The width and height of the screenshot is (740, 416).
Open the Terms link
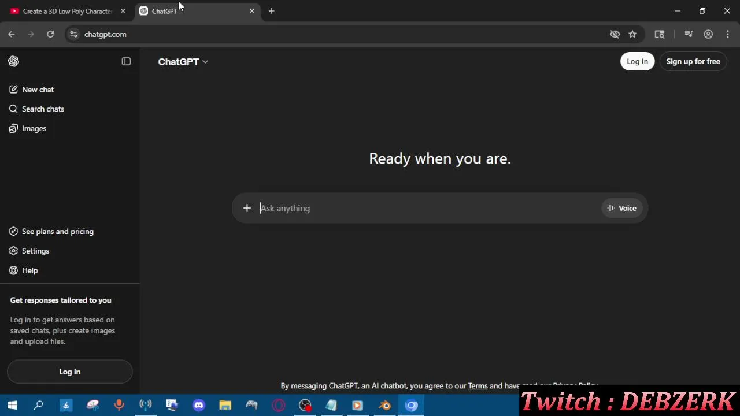point(478,386)
